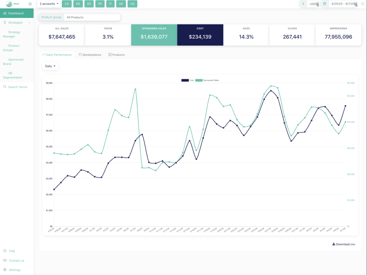Open Search Terms via the magnifier icon
This screenshot has height=275, width=367.
(x=5, y=87)
